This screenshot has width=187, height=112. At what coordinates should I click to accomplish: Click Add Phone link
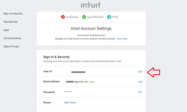70,103
